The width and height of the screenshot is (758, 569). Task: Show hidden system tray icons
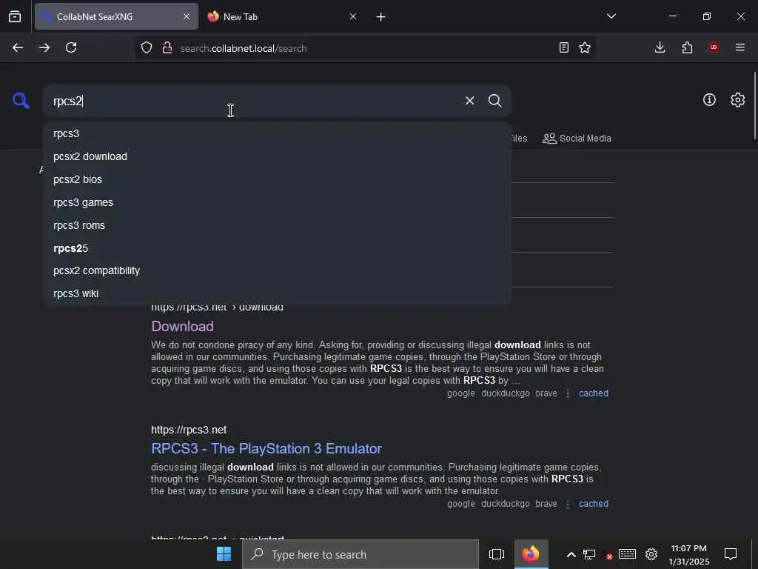point(571,554)
